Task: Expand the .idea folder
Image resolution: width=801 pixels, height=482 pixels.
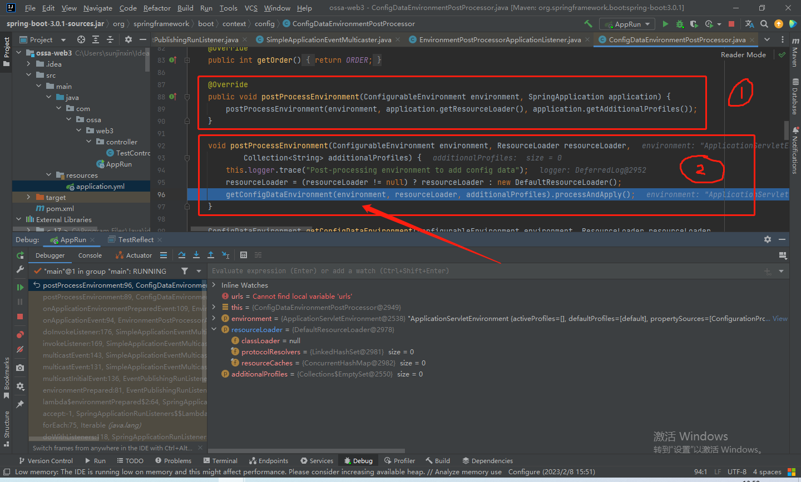Action: click(x=29, y=64)
